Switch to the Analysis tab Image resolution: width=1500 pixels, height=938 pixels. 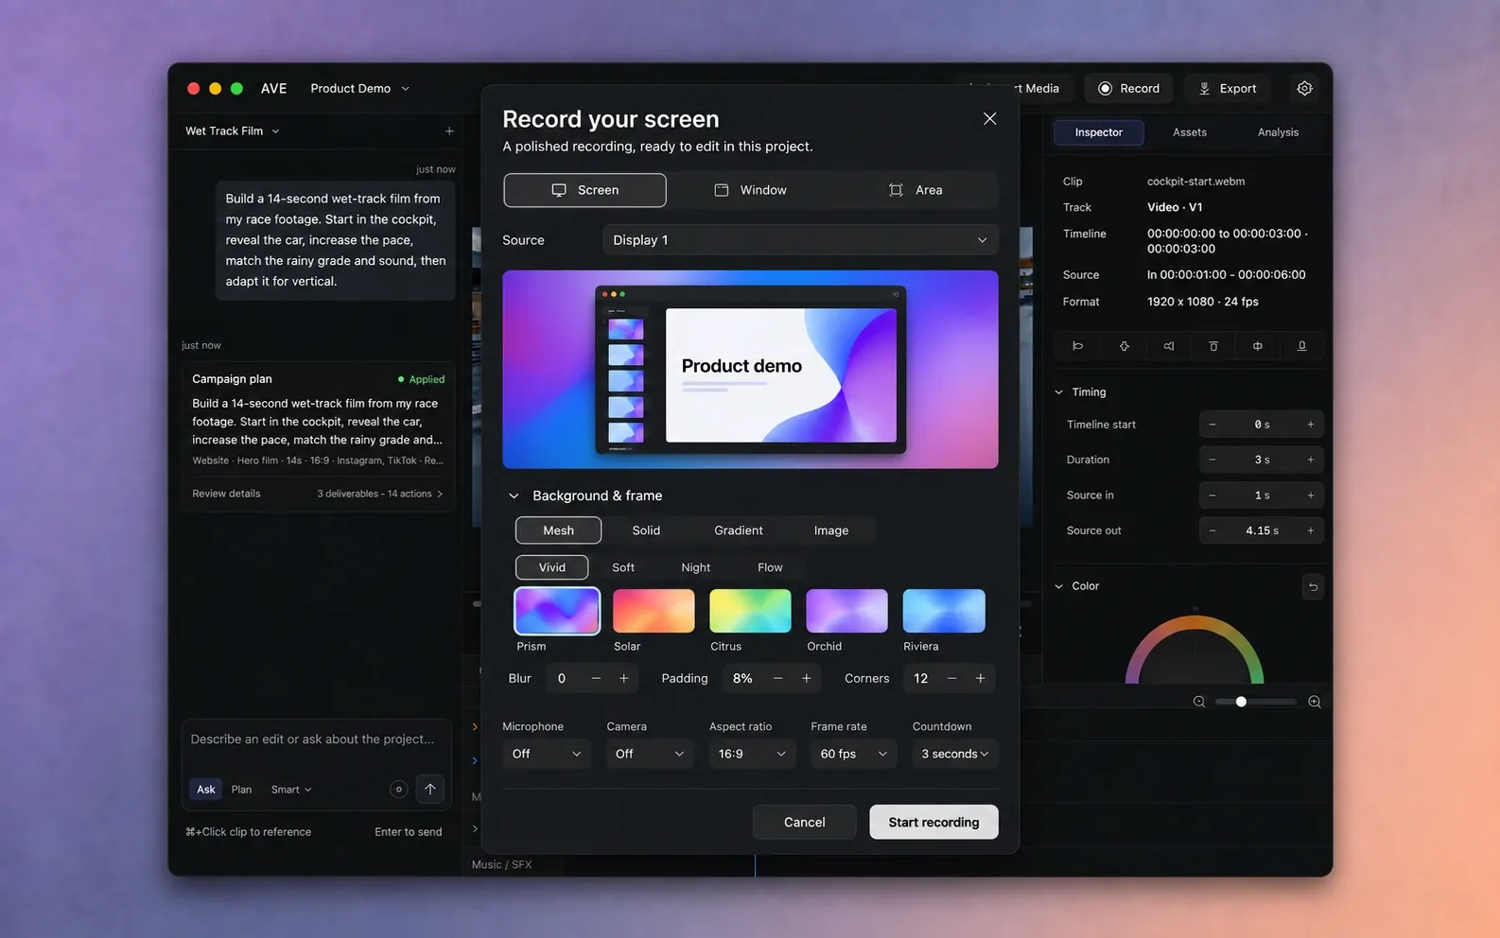coord(1278,132)
